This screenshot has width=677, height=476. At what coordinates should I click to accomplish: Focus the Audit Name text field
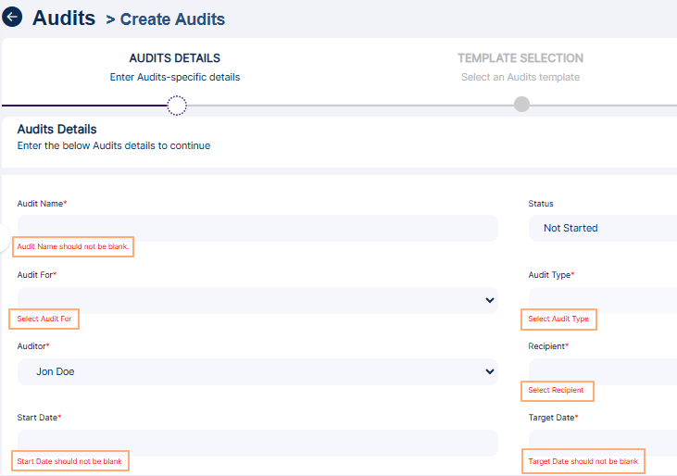coord(257,228)
